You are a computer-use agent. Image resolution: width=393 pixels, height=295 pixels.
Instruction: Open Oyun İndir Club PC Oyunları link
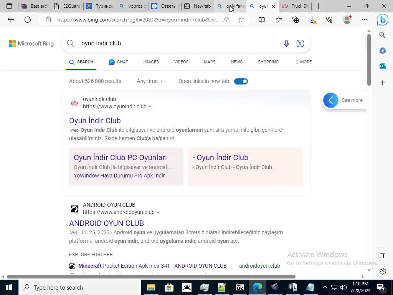point(120,157)
